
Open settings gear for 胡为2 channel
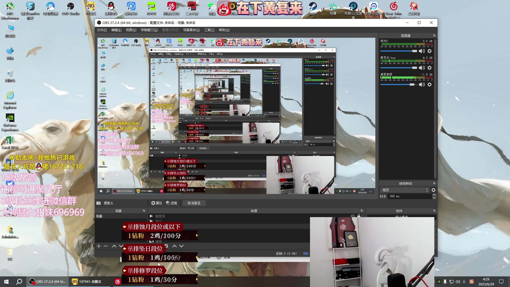tap(430, 51)
